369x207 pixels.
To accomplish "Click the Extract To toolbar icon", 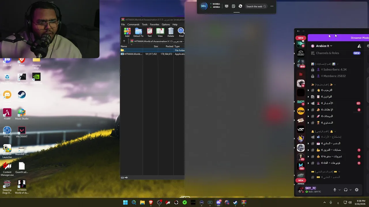I will (x=138, y=32).
